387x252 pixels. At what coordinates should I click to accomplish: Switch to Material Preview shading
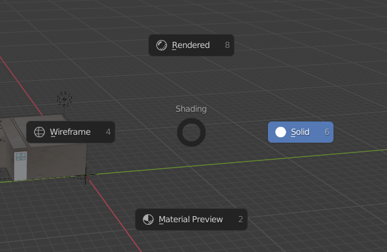(191, 219)
